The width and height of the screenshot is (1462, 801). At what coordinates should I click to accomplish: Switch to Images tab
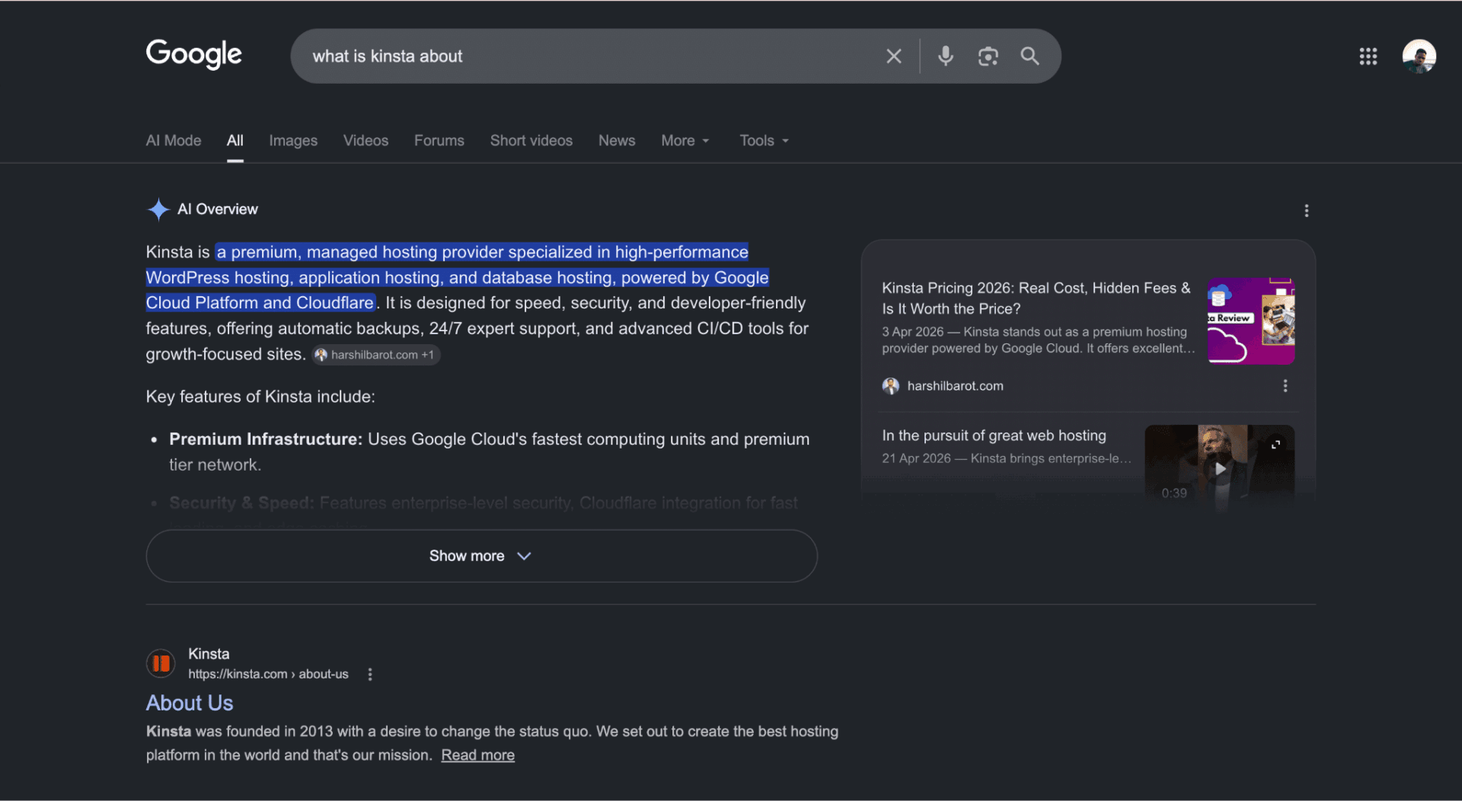click(293, 141)
